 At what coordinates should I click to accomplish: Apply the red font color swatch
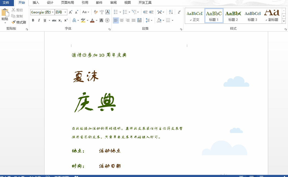[92, 20]
